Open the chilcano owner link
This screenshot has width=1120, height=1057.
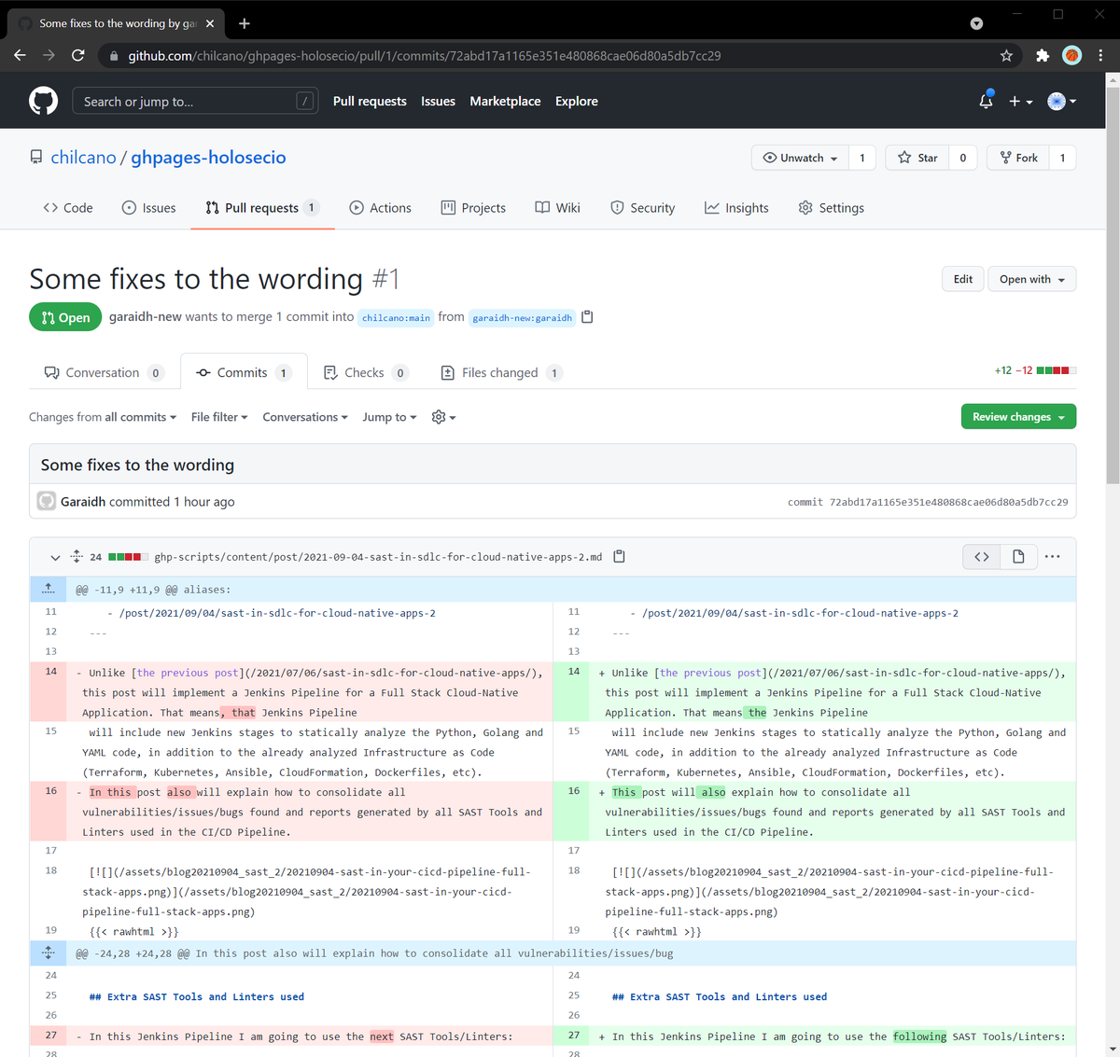84,158
